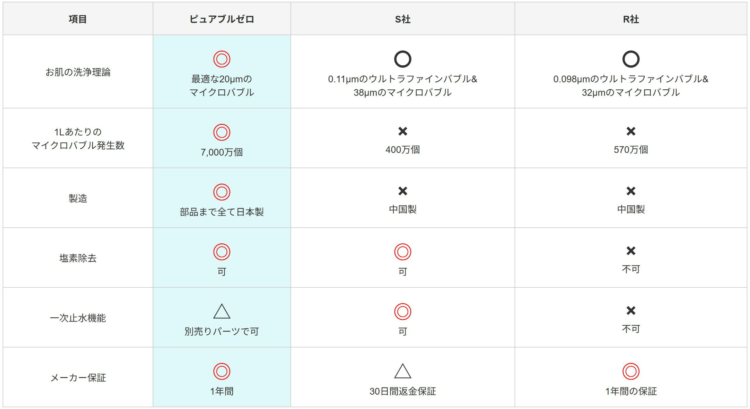Click the X mark in R社's 一次止水機能 row

point(631,310)
